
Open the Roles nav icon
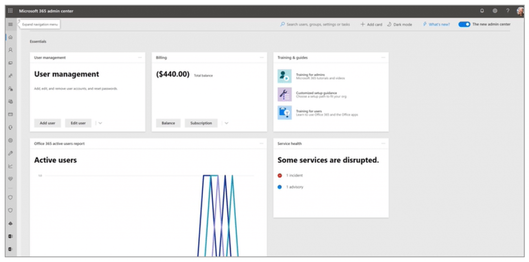coord(10,89)
